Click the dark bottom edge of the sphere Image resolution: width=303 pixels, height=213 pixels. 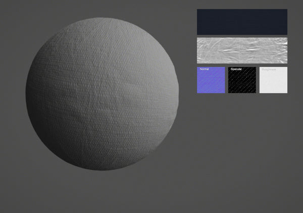tap(104, 165)
